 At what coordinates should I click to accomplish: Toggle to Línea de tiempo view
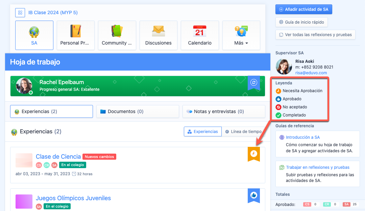coord(243,132)
